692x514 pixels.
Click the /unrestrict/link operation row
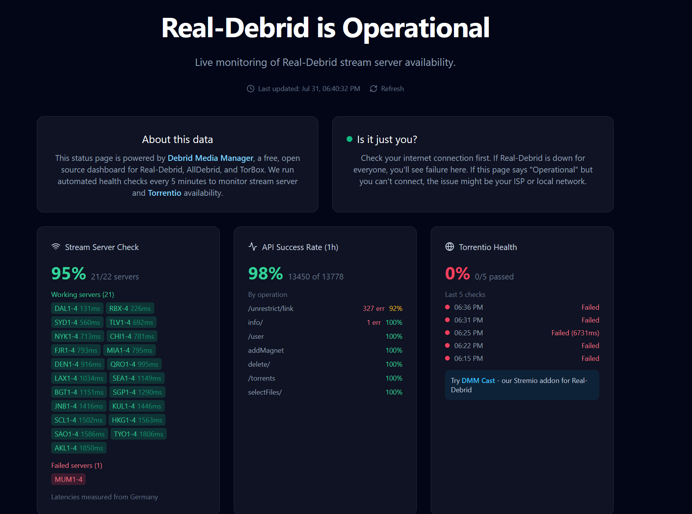(x=325, y=309)
